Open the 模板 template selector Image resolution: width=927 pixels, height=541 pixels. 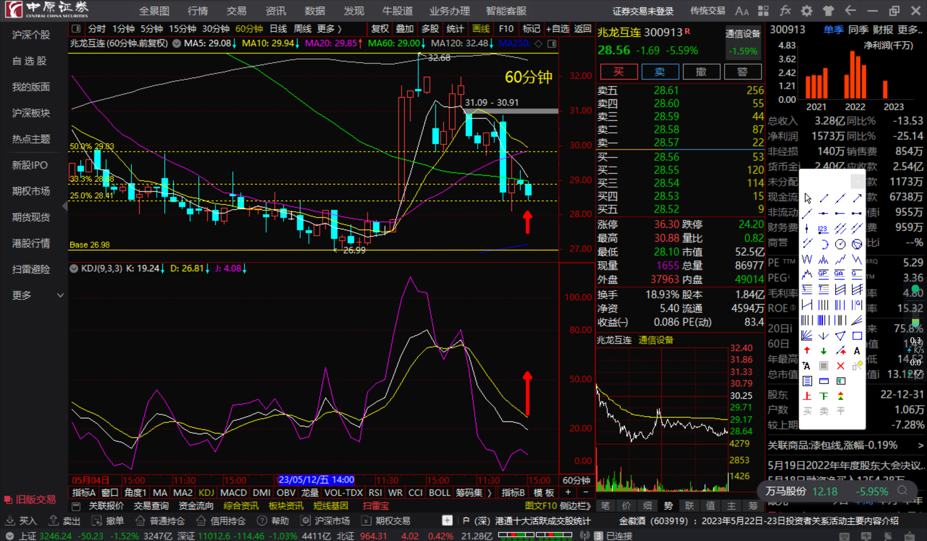tap(544, 492)
